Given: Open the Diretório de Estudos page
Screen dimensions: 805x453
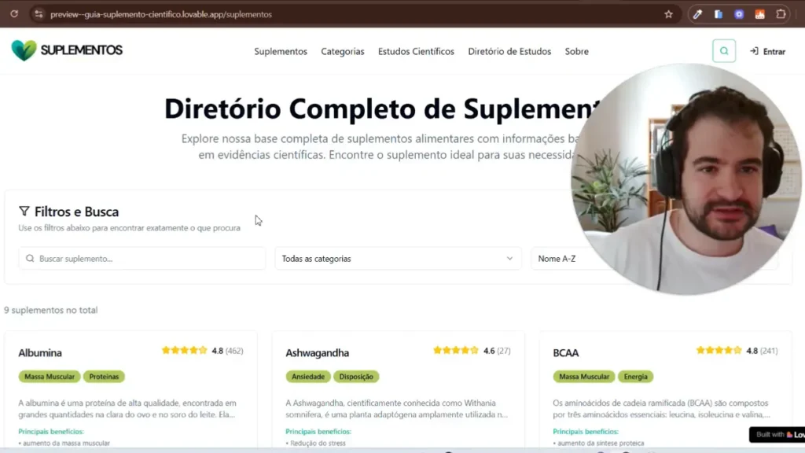Looking at the screenshot, I should point(509,51).
